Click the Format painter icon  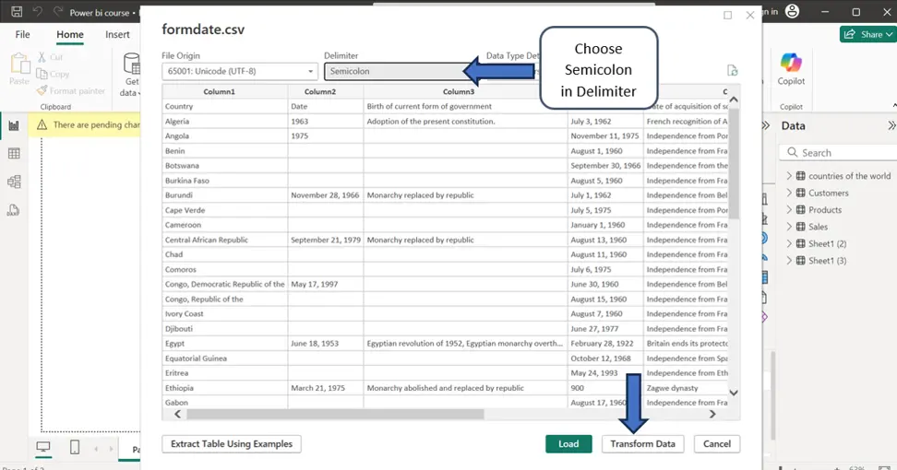[42, 90]
